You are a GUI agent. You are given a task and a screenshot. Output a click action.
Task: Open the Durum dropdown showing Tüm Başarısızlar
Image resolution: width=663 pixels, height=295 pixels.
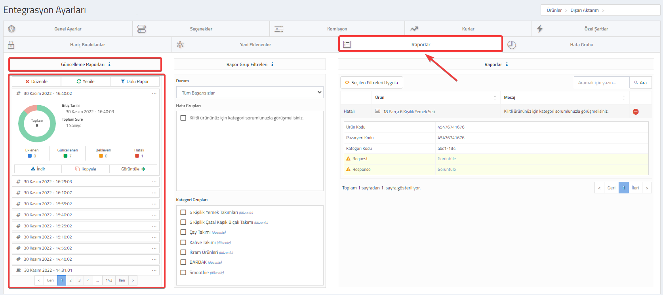[x=250, y=93]
